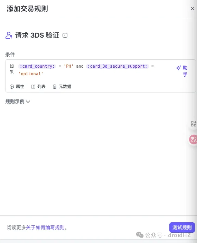The image size is (197, 243).
Task: Click the 如果 label in the rule editor
Action: 12,69
